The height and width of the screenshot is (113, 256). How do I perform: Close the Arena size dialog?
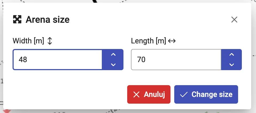coord(234,20)
